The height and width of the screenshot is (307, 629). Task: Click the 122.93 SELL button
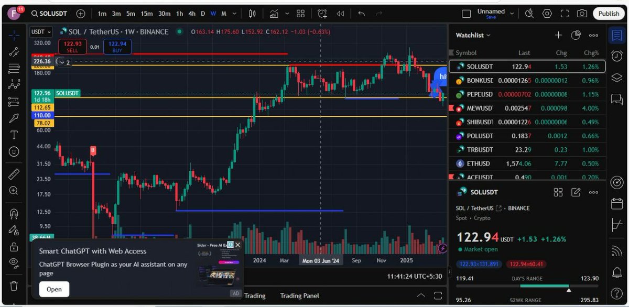pos(72,47)
